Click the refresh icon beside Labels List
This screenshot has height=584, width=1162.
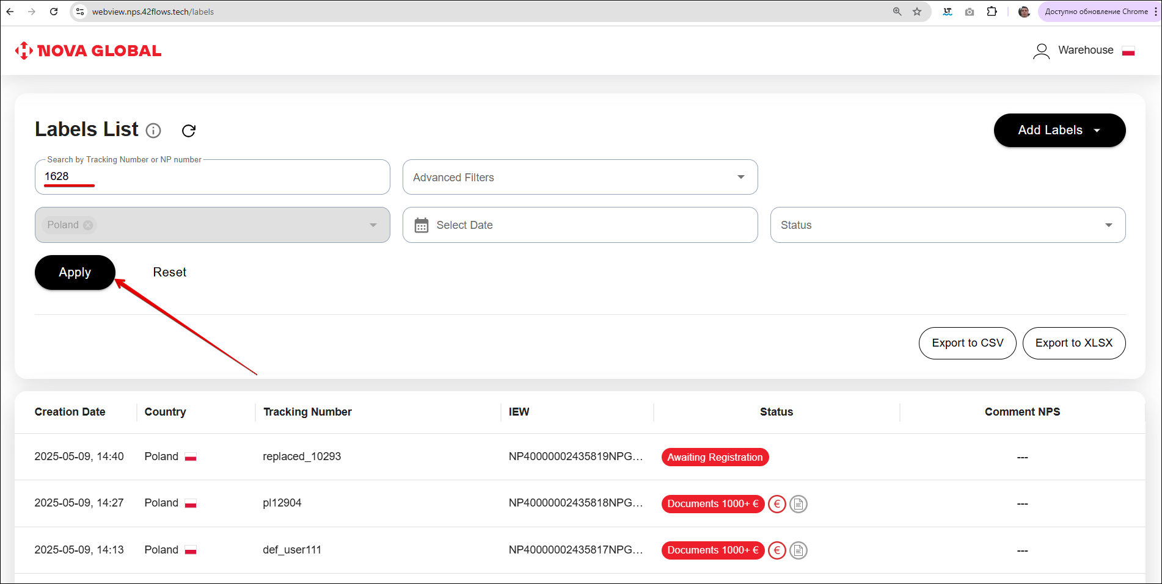189,131
